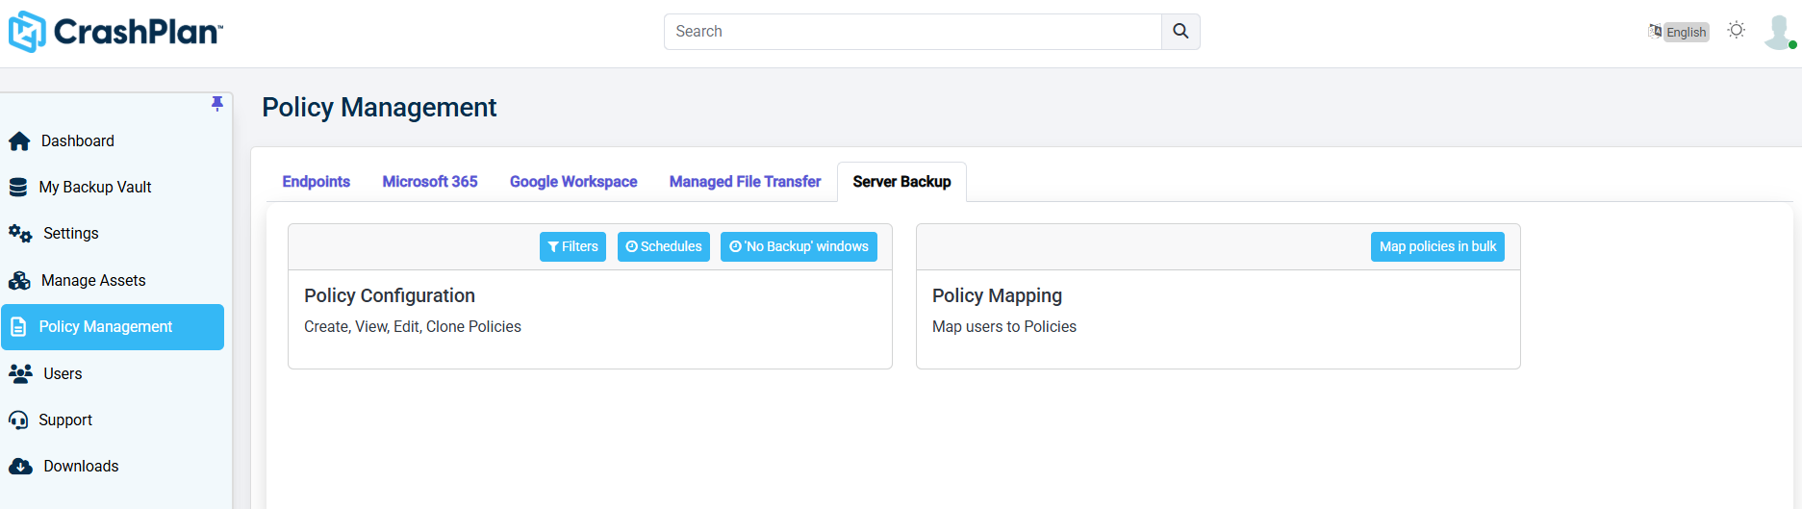
Task: Click the Settings gears icon
Action: tap(20, 233)
